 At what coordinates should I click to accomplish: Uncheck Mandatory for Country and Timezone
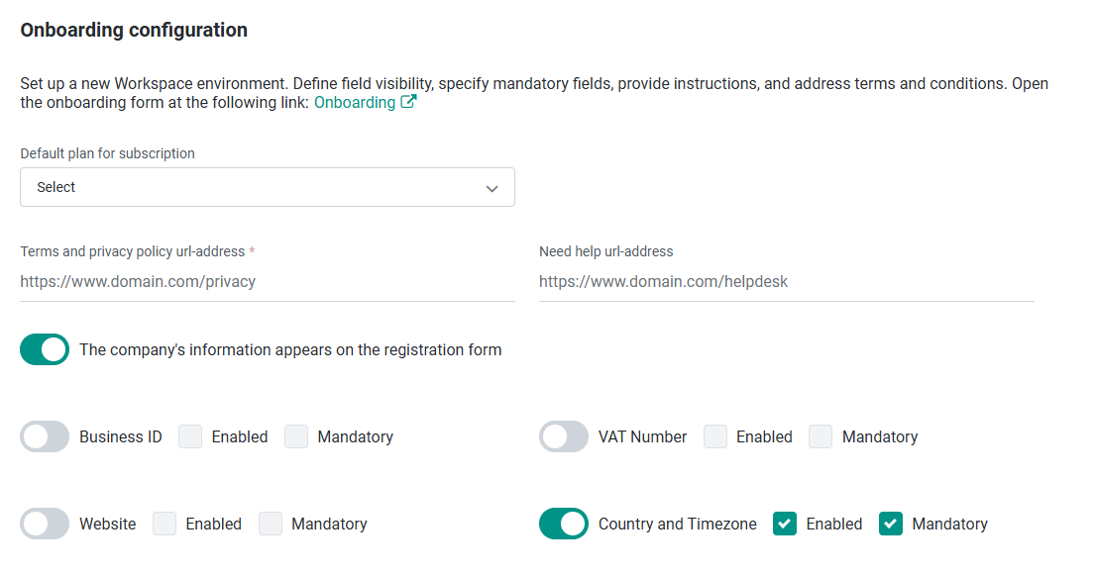coord(890,524)
